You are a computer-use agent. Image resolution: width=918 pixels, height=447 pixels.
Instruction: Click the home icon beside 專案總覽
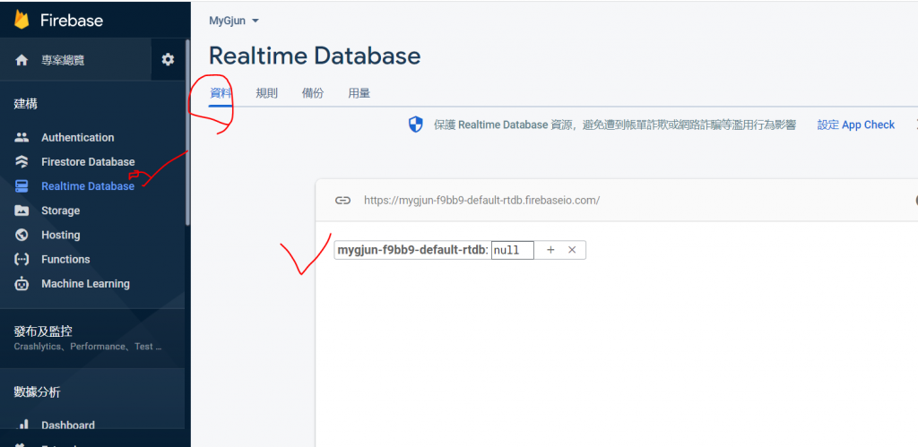[22, 60]
